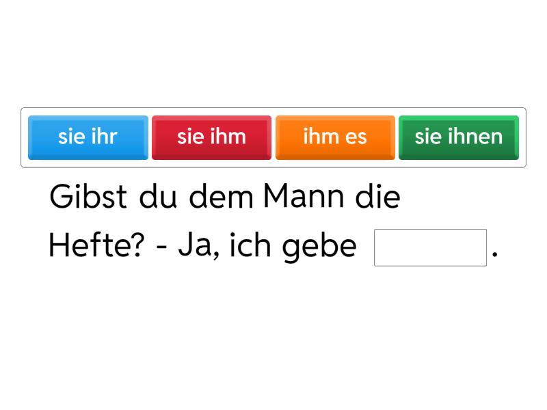Select the green "sie ihnen" answer tile

click(x=459, y=138)
